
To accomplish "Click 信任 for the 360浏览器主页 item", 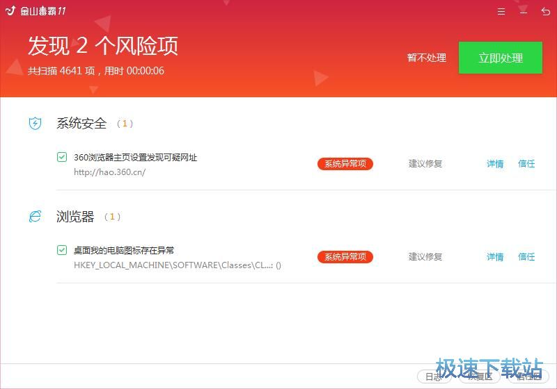I will 526,164.
